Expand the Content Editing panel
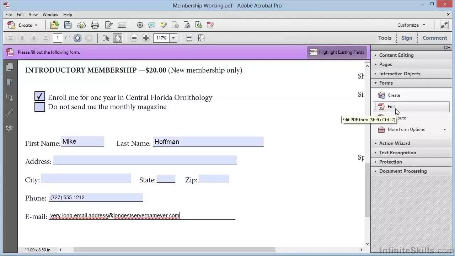The image size is (455, 256). pyautogui.click(x=411, y=55)
